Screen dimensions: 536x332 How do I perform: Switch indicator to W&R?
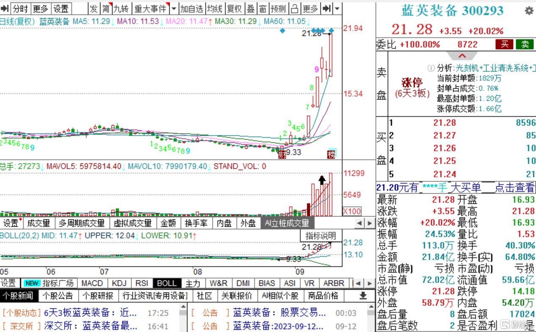pyautogui.click(x=218, y=283)
